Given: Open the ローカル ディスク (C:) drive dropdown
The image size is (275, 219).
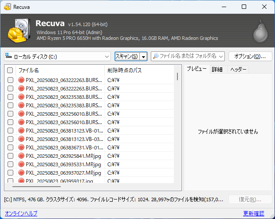Looking at the screenshot, I should pyautogui.click(x=58, y=56).
